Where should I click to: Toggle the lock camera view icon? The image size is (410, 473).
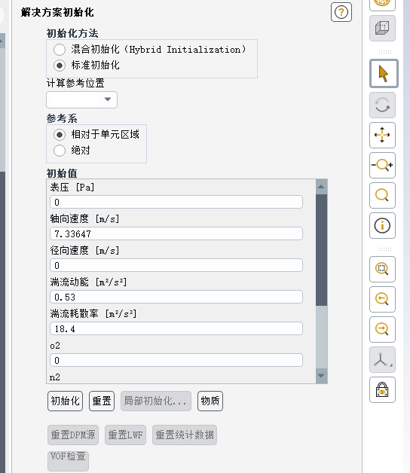(382, 389)
